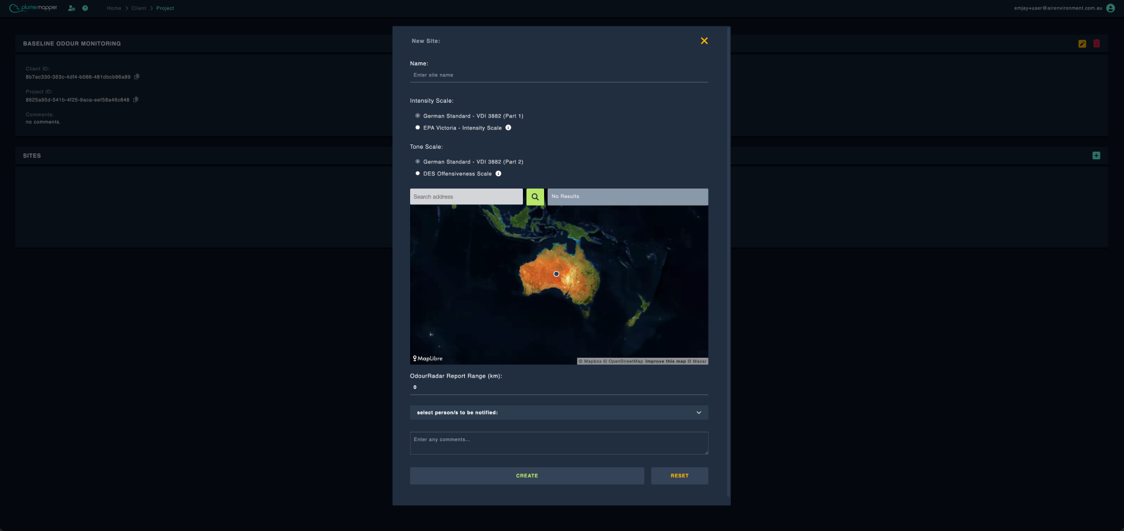The height and width of the screenshot is (531, 1124).
Task: Click the Plume Mapper logo
Action: tap(33, 8)
